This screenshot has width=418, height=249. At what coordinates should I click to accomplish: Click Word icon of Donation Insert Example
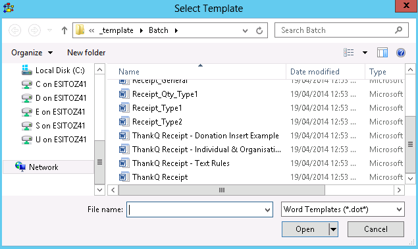pyautogui.click(x=124, y=136)
